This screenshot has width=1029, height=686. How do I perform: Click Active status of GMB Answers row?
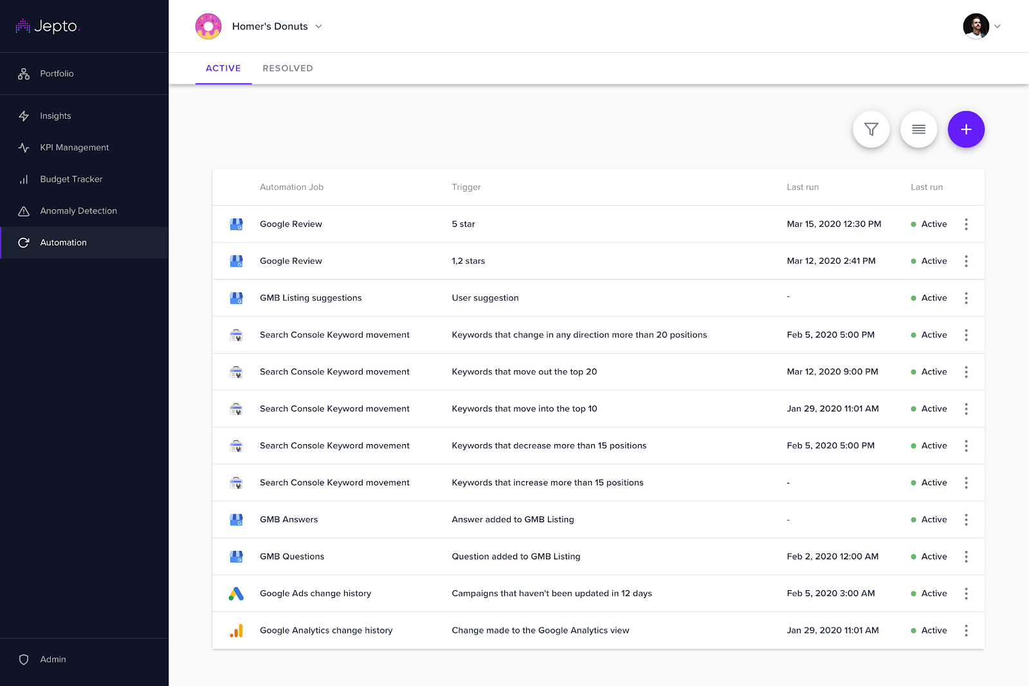929,519
